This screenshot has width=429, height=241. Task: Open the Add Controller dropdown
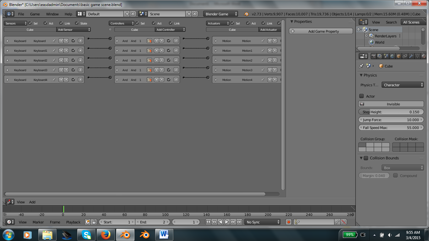pos(170,29)
